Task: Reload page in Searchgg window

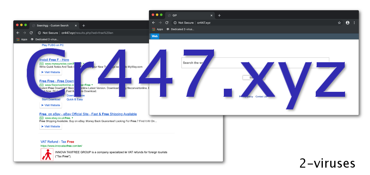Action: (x=31, y=33)
